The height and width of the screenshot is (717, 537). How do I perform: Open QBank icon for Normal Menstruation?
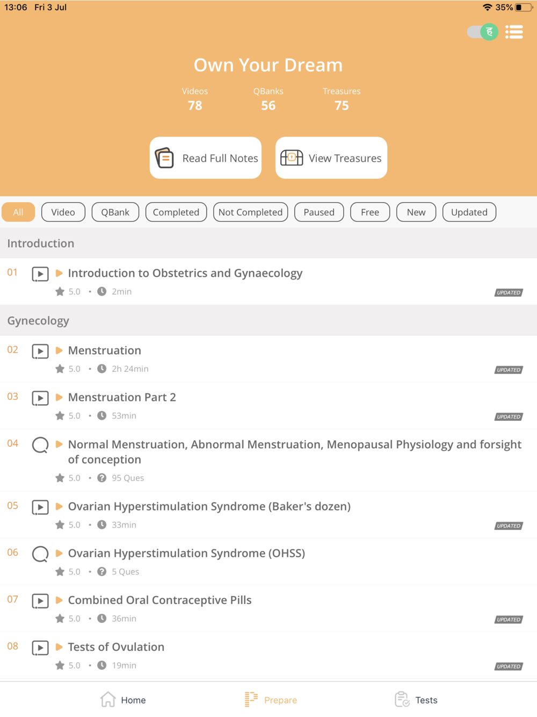coord(40,445)
